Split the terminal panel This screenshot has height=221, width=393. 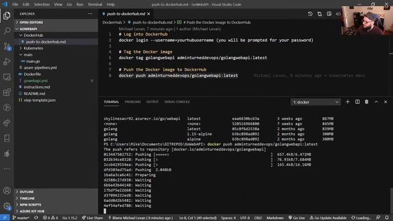click(357, 102)
